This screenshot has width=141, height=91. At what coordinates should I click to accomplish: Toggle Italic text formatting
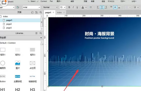pyautogui.click(x=73, y=7)
